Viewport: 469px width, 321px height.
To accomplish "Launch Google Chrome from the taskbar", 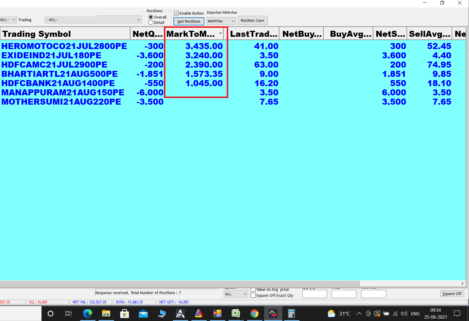I will tap(255, 314).
